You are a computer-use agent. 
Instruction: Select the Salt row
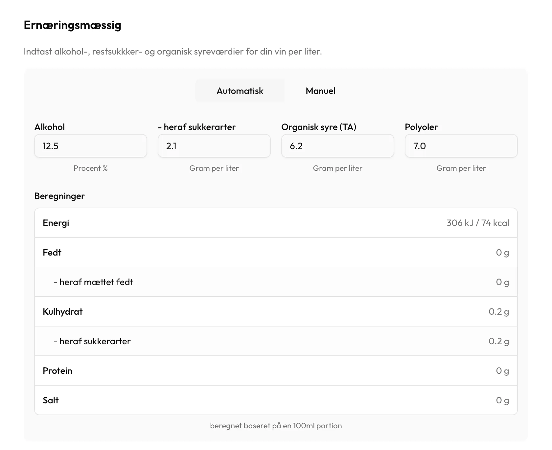(276, 400)
